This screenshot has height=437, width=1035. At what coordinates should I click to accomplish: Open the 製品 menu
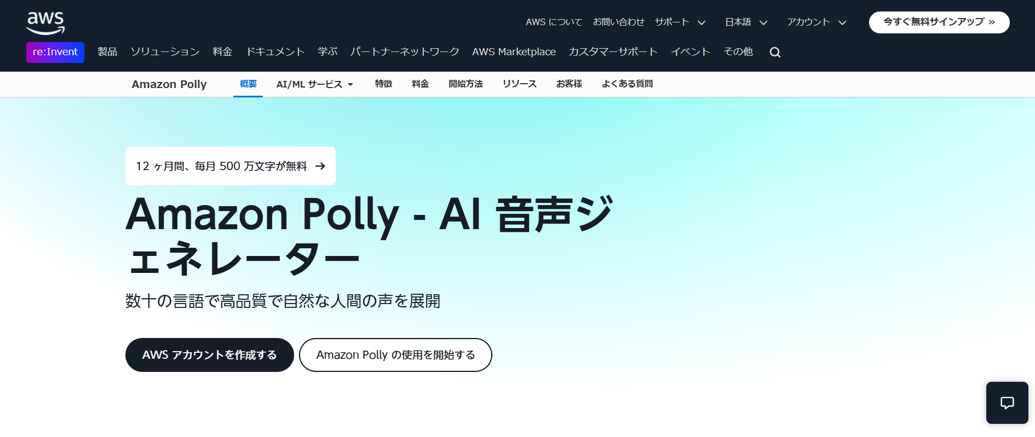click(x=107, y=51)
